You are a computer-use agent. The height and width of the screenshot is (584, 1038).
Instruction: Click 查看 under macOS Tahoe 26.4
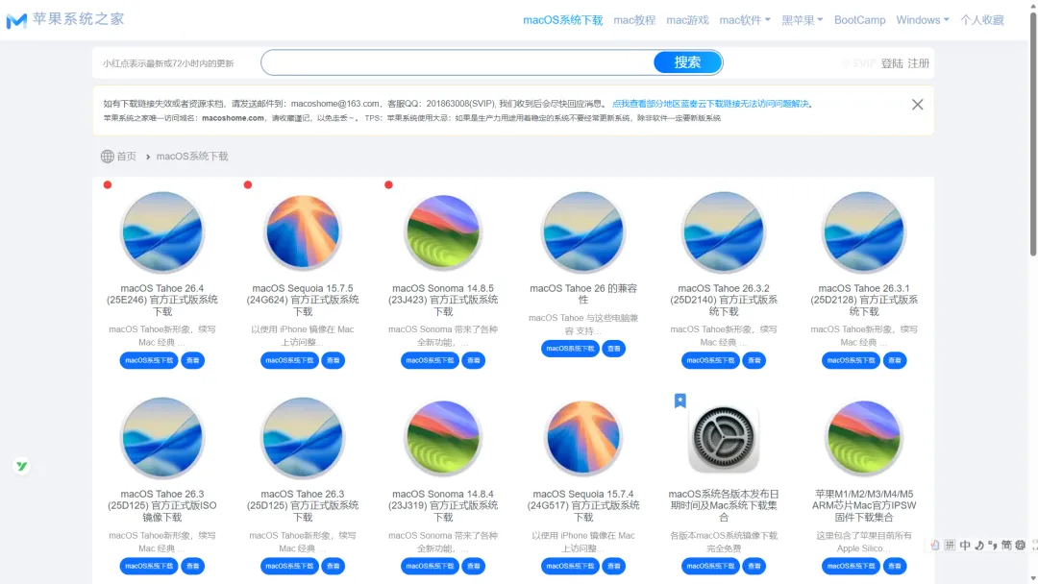[192, 360]
